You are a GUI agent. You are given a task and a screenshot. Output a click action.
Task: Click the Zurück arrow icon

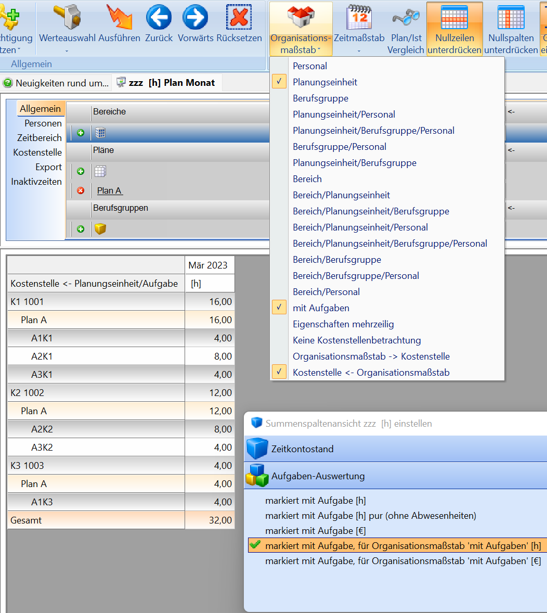point(159,18)
